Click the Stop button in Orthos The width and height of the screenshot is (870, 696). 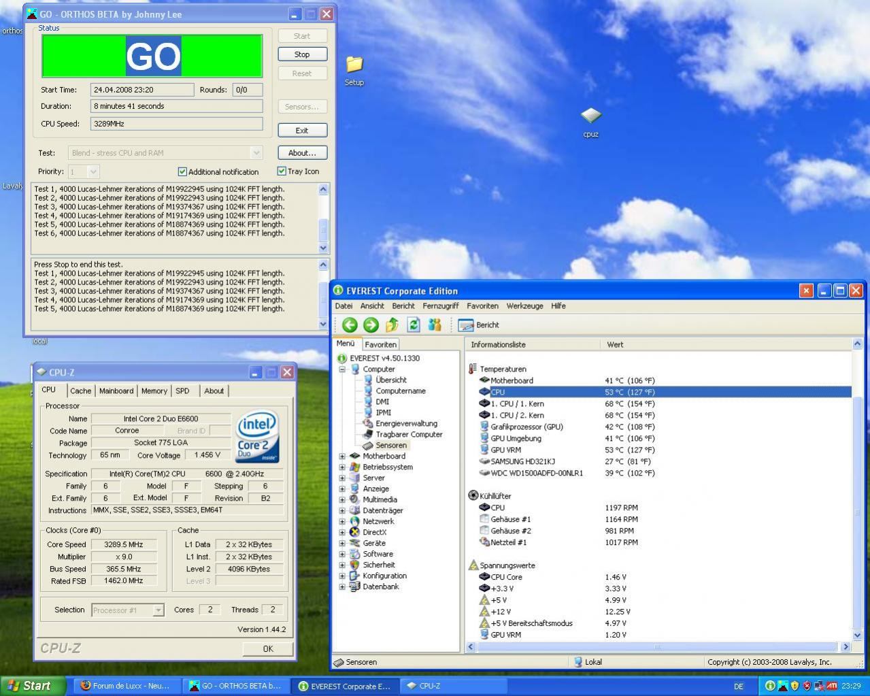tap(302, 54)
